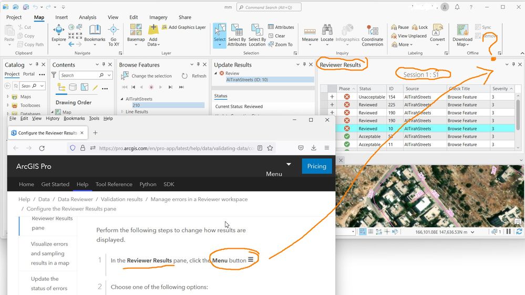Open the Locate tool
The height and width of the screenshot is (295, 525).
click(327, 35)
